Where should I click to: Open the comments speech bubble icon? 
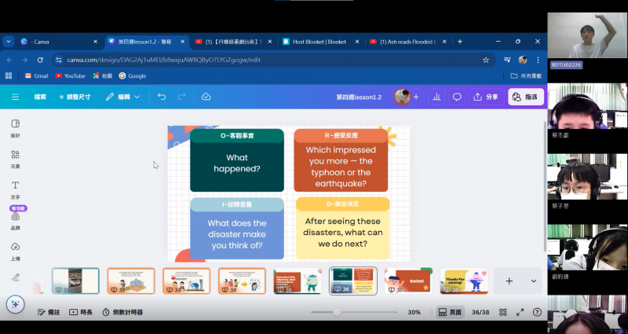click(457, 97)
